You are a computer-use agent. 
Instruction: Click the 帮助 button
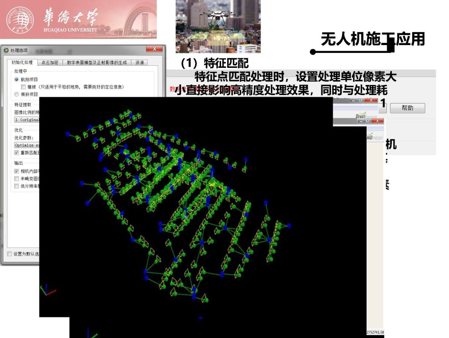click(407, 108)
